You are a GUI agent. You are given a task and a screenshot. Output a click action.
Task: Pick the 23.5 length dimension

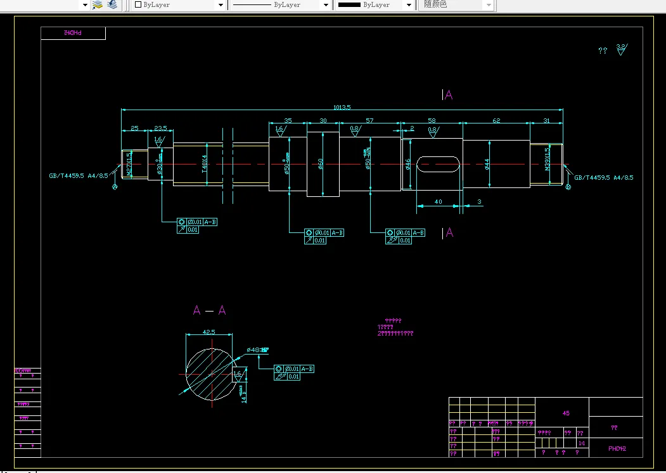pos(160,129)
